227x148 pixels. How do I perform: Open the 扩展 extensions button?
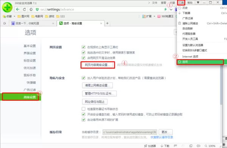[147, 16]
